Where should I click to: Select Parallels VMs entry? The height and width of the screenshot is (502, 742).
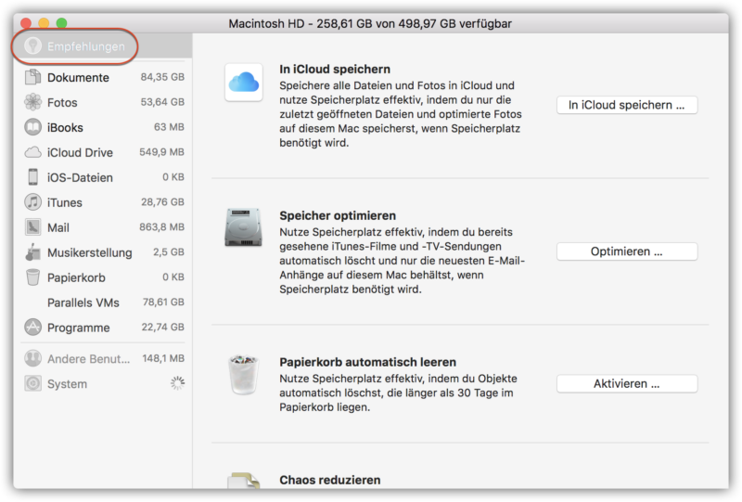pos(103,302)
